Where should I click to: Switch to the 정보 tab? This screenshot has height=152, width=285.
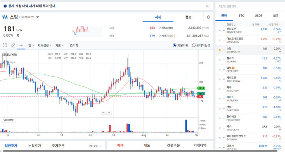(188, 17)
